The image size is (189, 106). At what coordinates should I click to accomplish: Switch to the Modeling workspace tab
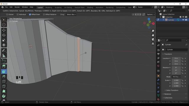click(49, 7)
